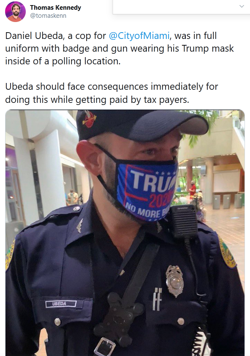Click the silver bars pin below the badge
The height and width of the screenshot is (356, 250).
[x=157, y=299]
